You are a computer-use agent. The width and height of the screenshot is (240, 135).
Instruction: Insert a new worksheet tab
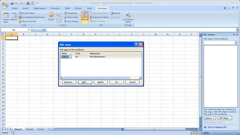50,129
